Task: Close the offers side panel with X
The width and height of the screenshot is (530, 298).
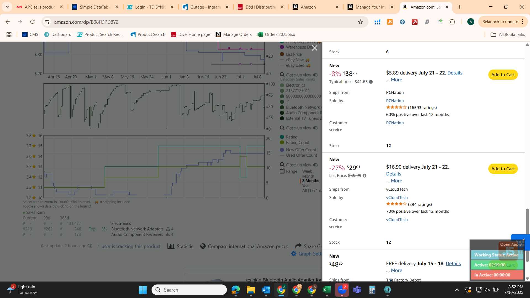Action: click(x=314, y=48)
